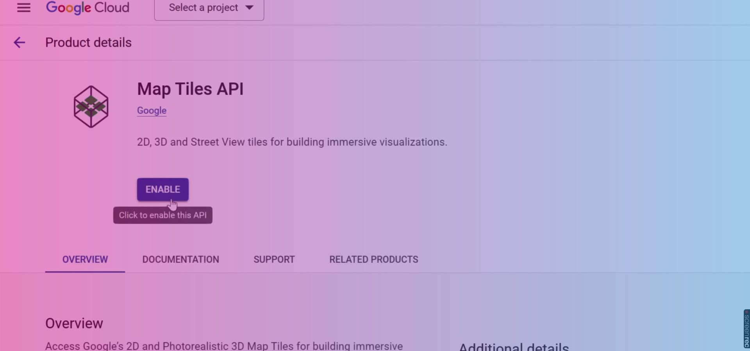The height and width of the screenshot is (351, 750).
Task: Click the Overview section heading
Action: point(74,323)
